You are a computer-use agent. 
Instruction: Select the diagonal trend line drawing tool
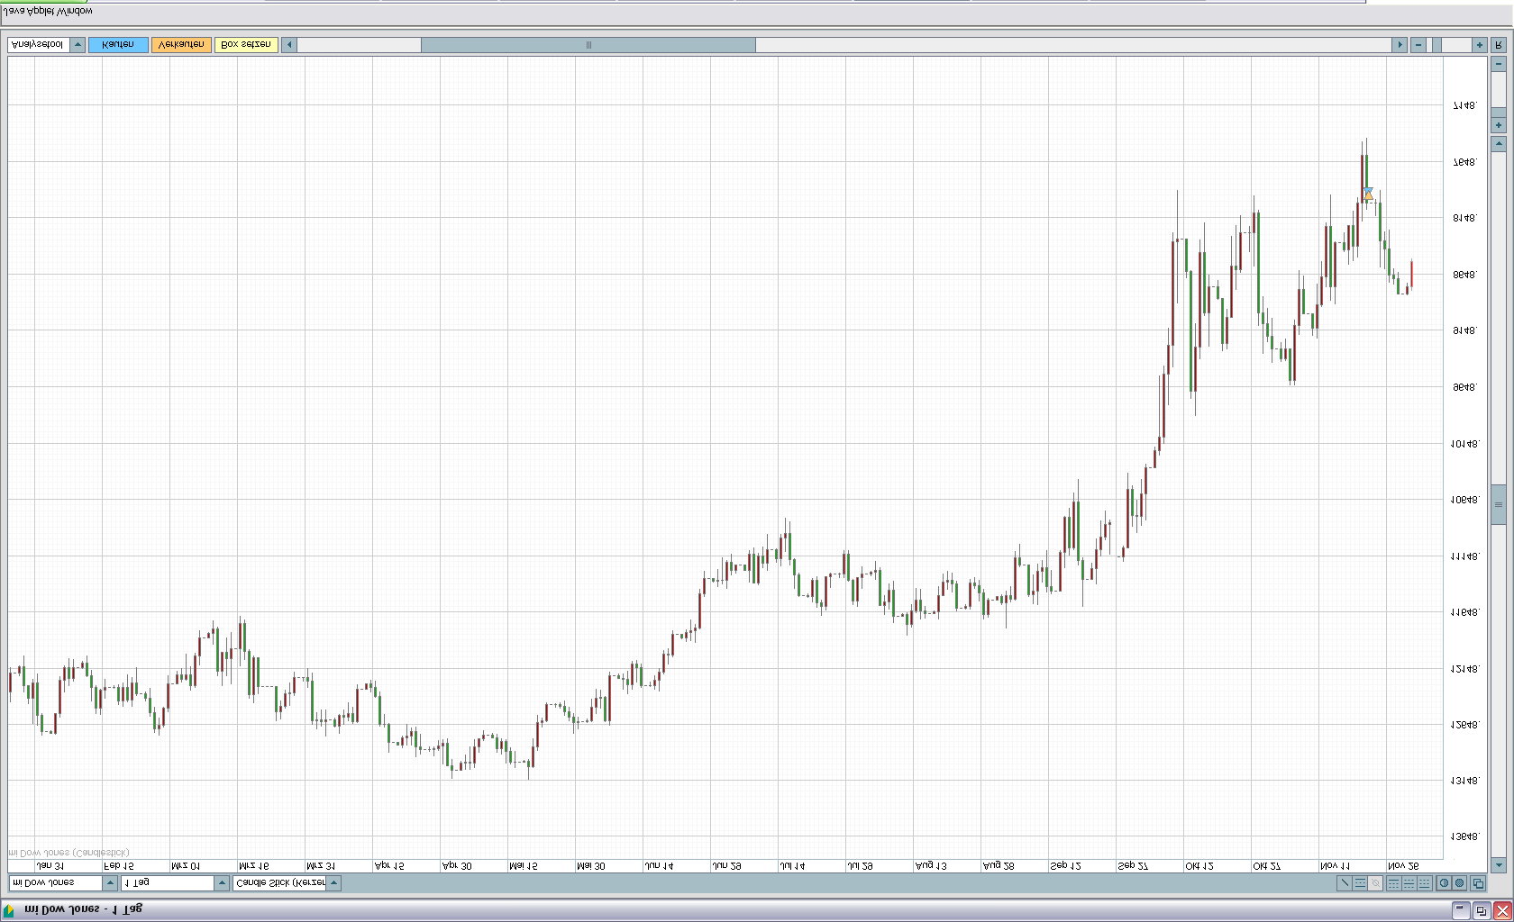tap(1345, 883)
